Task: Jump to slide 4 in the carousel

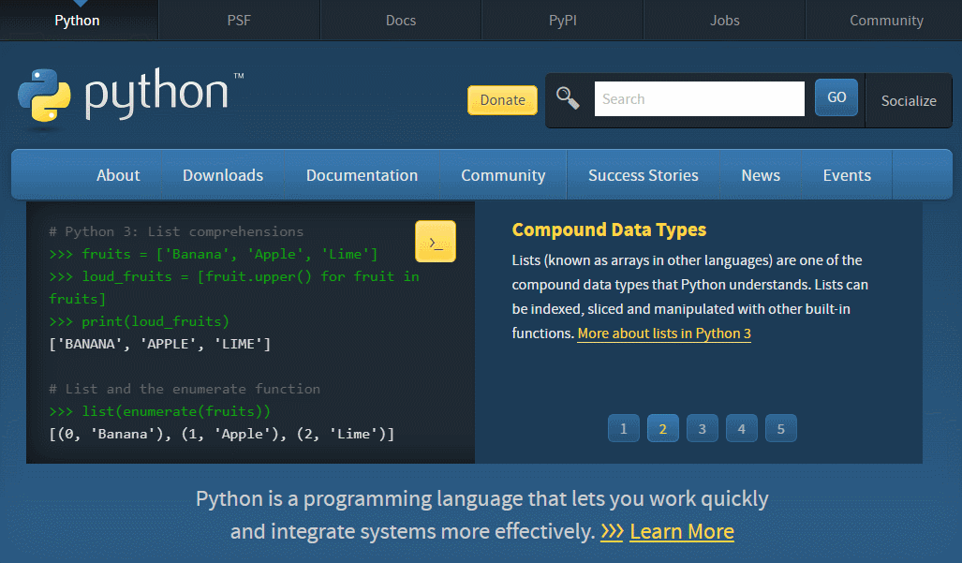Action: pyautogui.click(x=741, y=428)
